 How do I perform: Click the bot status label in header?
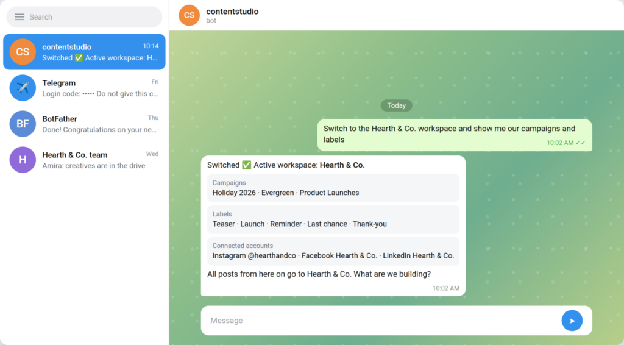[211, 20]
